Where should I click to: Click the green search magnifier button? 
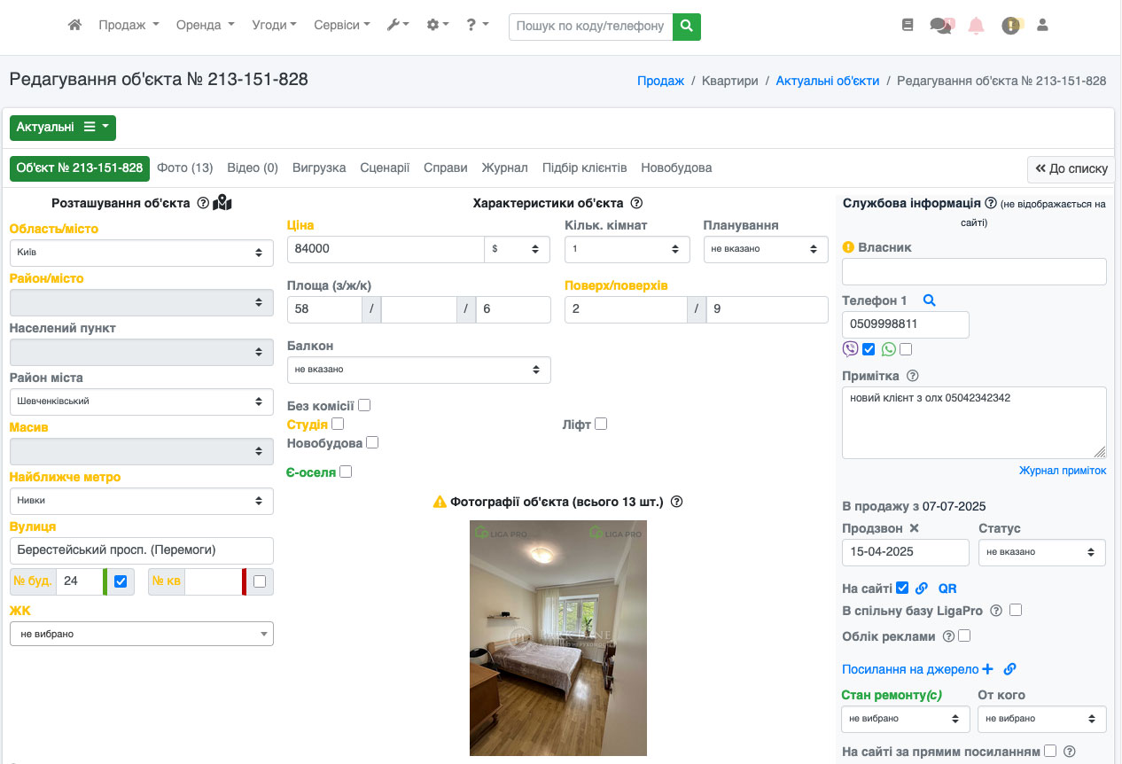[x=686, y=27]
